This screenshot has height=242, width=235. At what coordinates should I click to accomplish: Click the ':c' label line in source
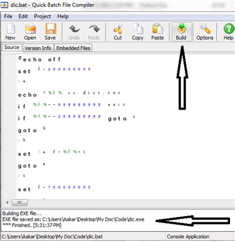coord(22,176)
